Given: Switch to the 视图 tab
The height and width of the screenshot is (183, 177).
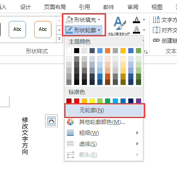Looking at the screenshot, I should coord(157,7).
